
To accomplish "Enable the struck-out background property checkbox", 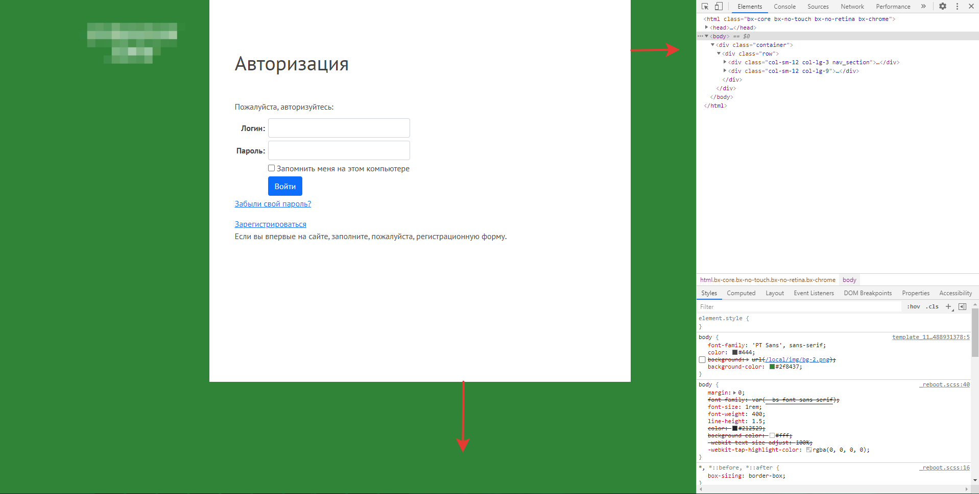I will coord(702,359).
